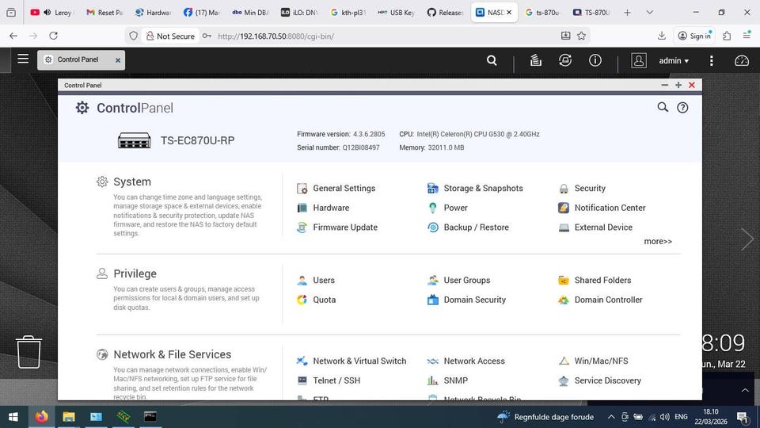760x428 pixels.
Task: Click the Network & File Services heading
Action: pyautogui.click(x=172, y=354)
